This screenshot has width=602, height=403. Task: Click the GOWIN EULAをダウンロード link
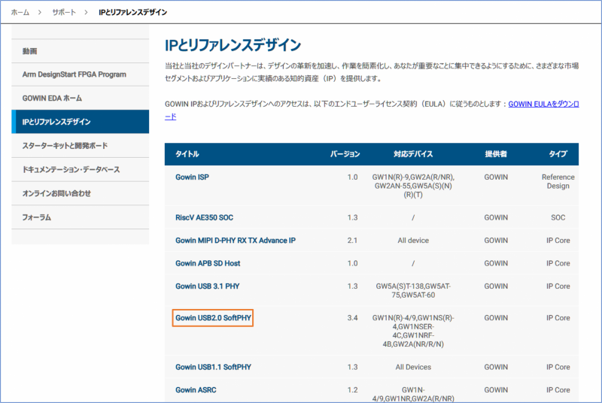click(x=543, y=104)
